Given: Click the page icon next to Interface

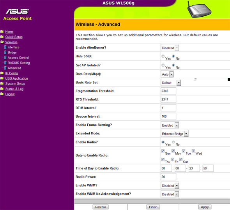Looking at the screenshot, I should 5,47.
